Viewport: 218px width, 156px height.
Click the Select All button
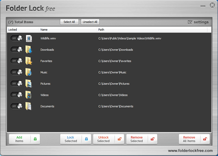tap(69, 22)
